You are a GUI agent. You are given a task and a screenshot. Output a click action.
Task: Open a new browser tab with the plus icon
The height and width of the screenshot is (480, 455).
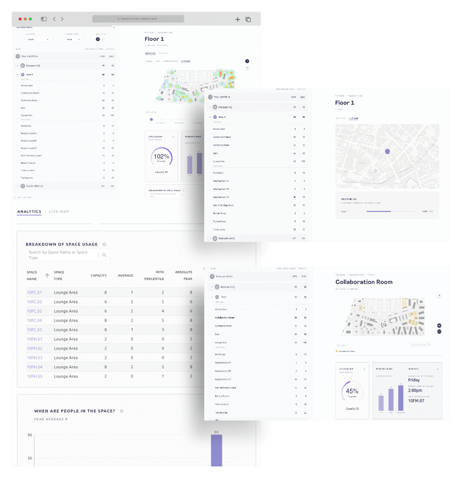(238, 19)
